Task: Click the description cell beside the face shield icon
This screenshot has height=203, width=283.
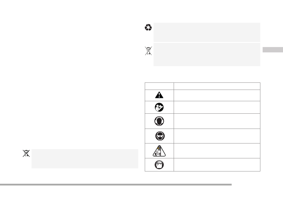Action: click(217, 165)
